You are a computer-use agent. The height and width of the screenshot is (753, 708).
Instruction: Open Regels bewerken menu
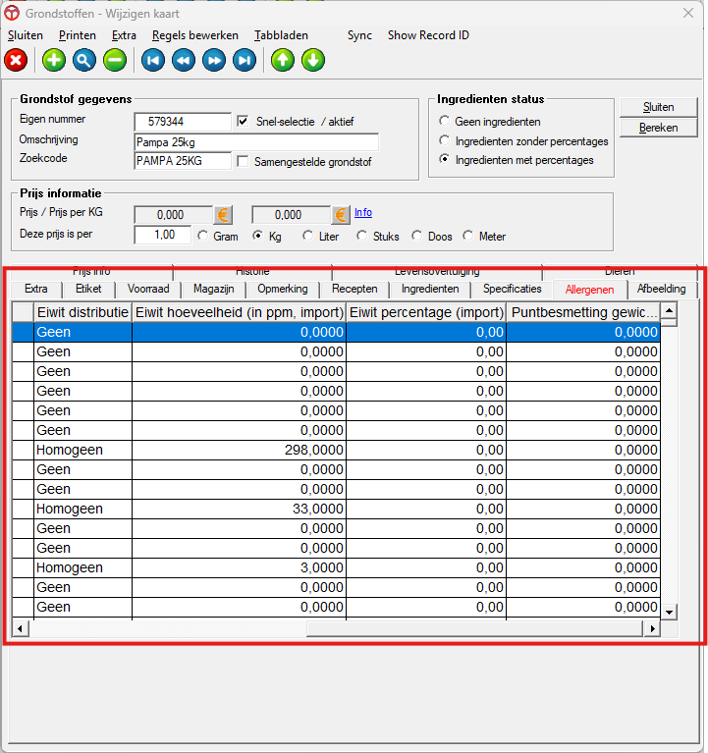point(195,35)
